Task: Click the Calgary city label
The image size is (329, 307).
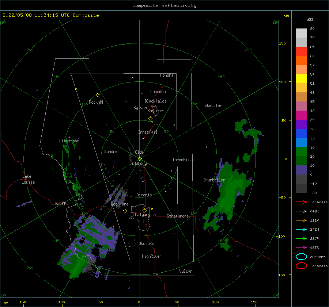Action: point(143,215)
